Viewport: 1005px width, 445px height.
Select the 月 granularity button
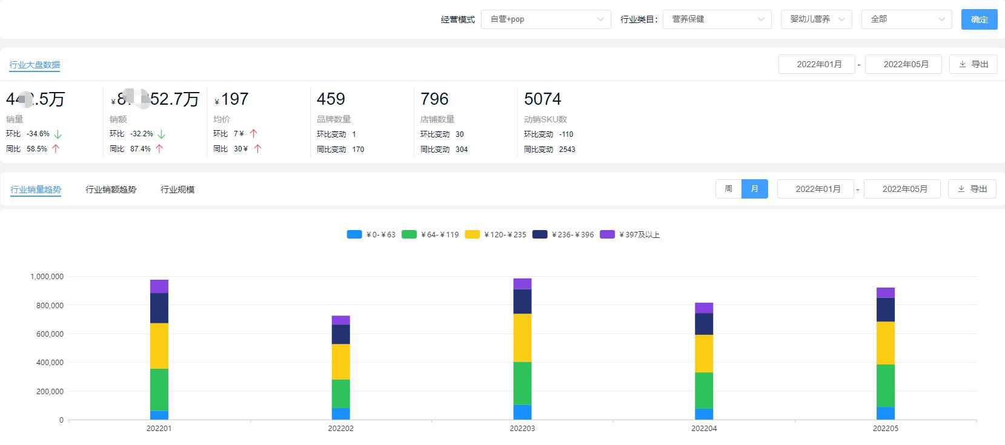(x=754, y=189)
